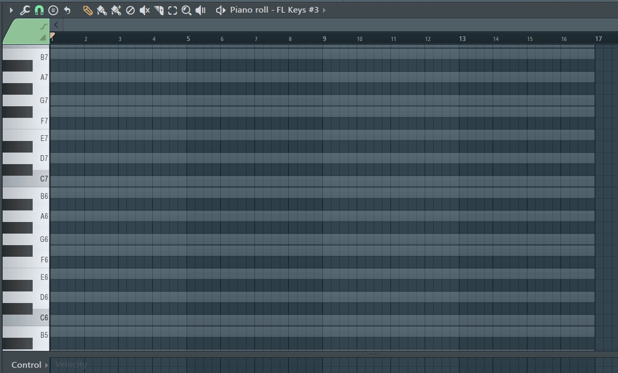Image resolution: width=618 pixels, height=373 pixels.
Task: Select the Paint in drum mode tool
Action: pos(116,9)
